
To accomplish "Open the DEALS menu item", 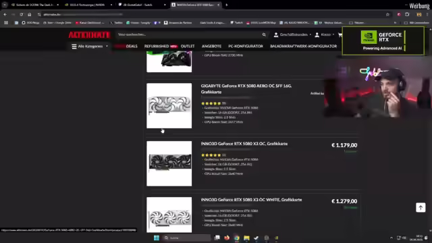I will click(x=132, y=47).
